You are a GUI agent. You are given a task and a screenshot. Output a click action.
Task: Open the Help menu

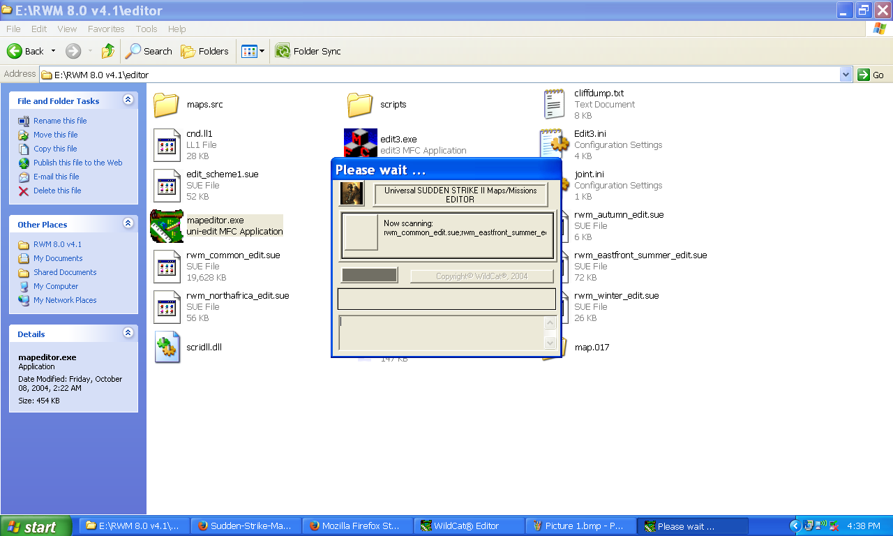point(177,29)
